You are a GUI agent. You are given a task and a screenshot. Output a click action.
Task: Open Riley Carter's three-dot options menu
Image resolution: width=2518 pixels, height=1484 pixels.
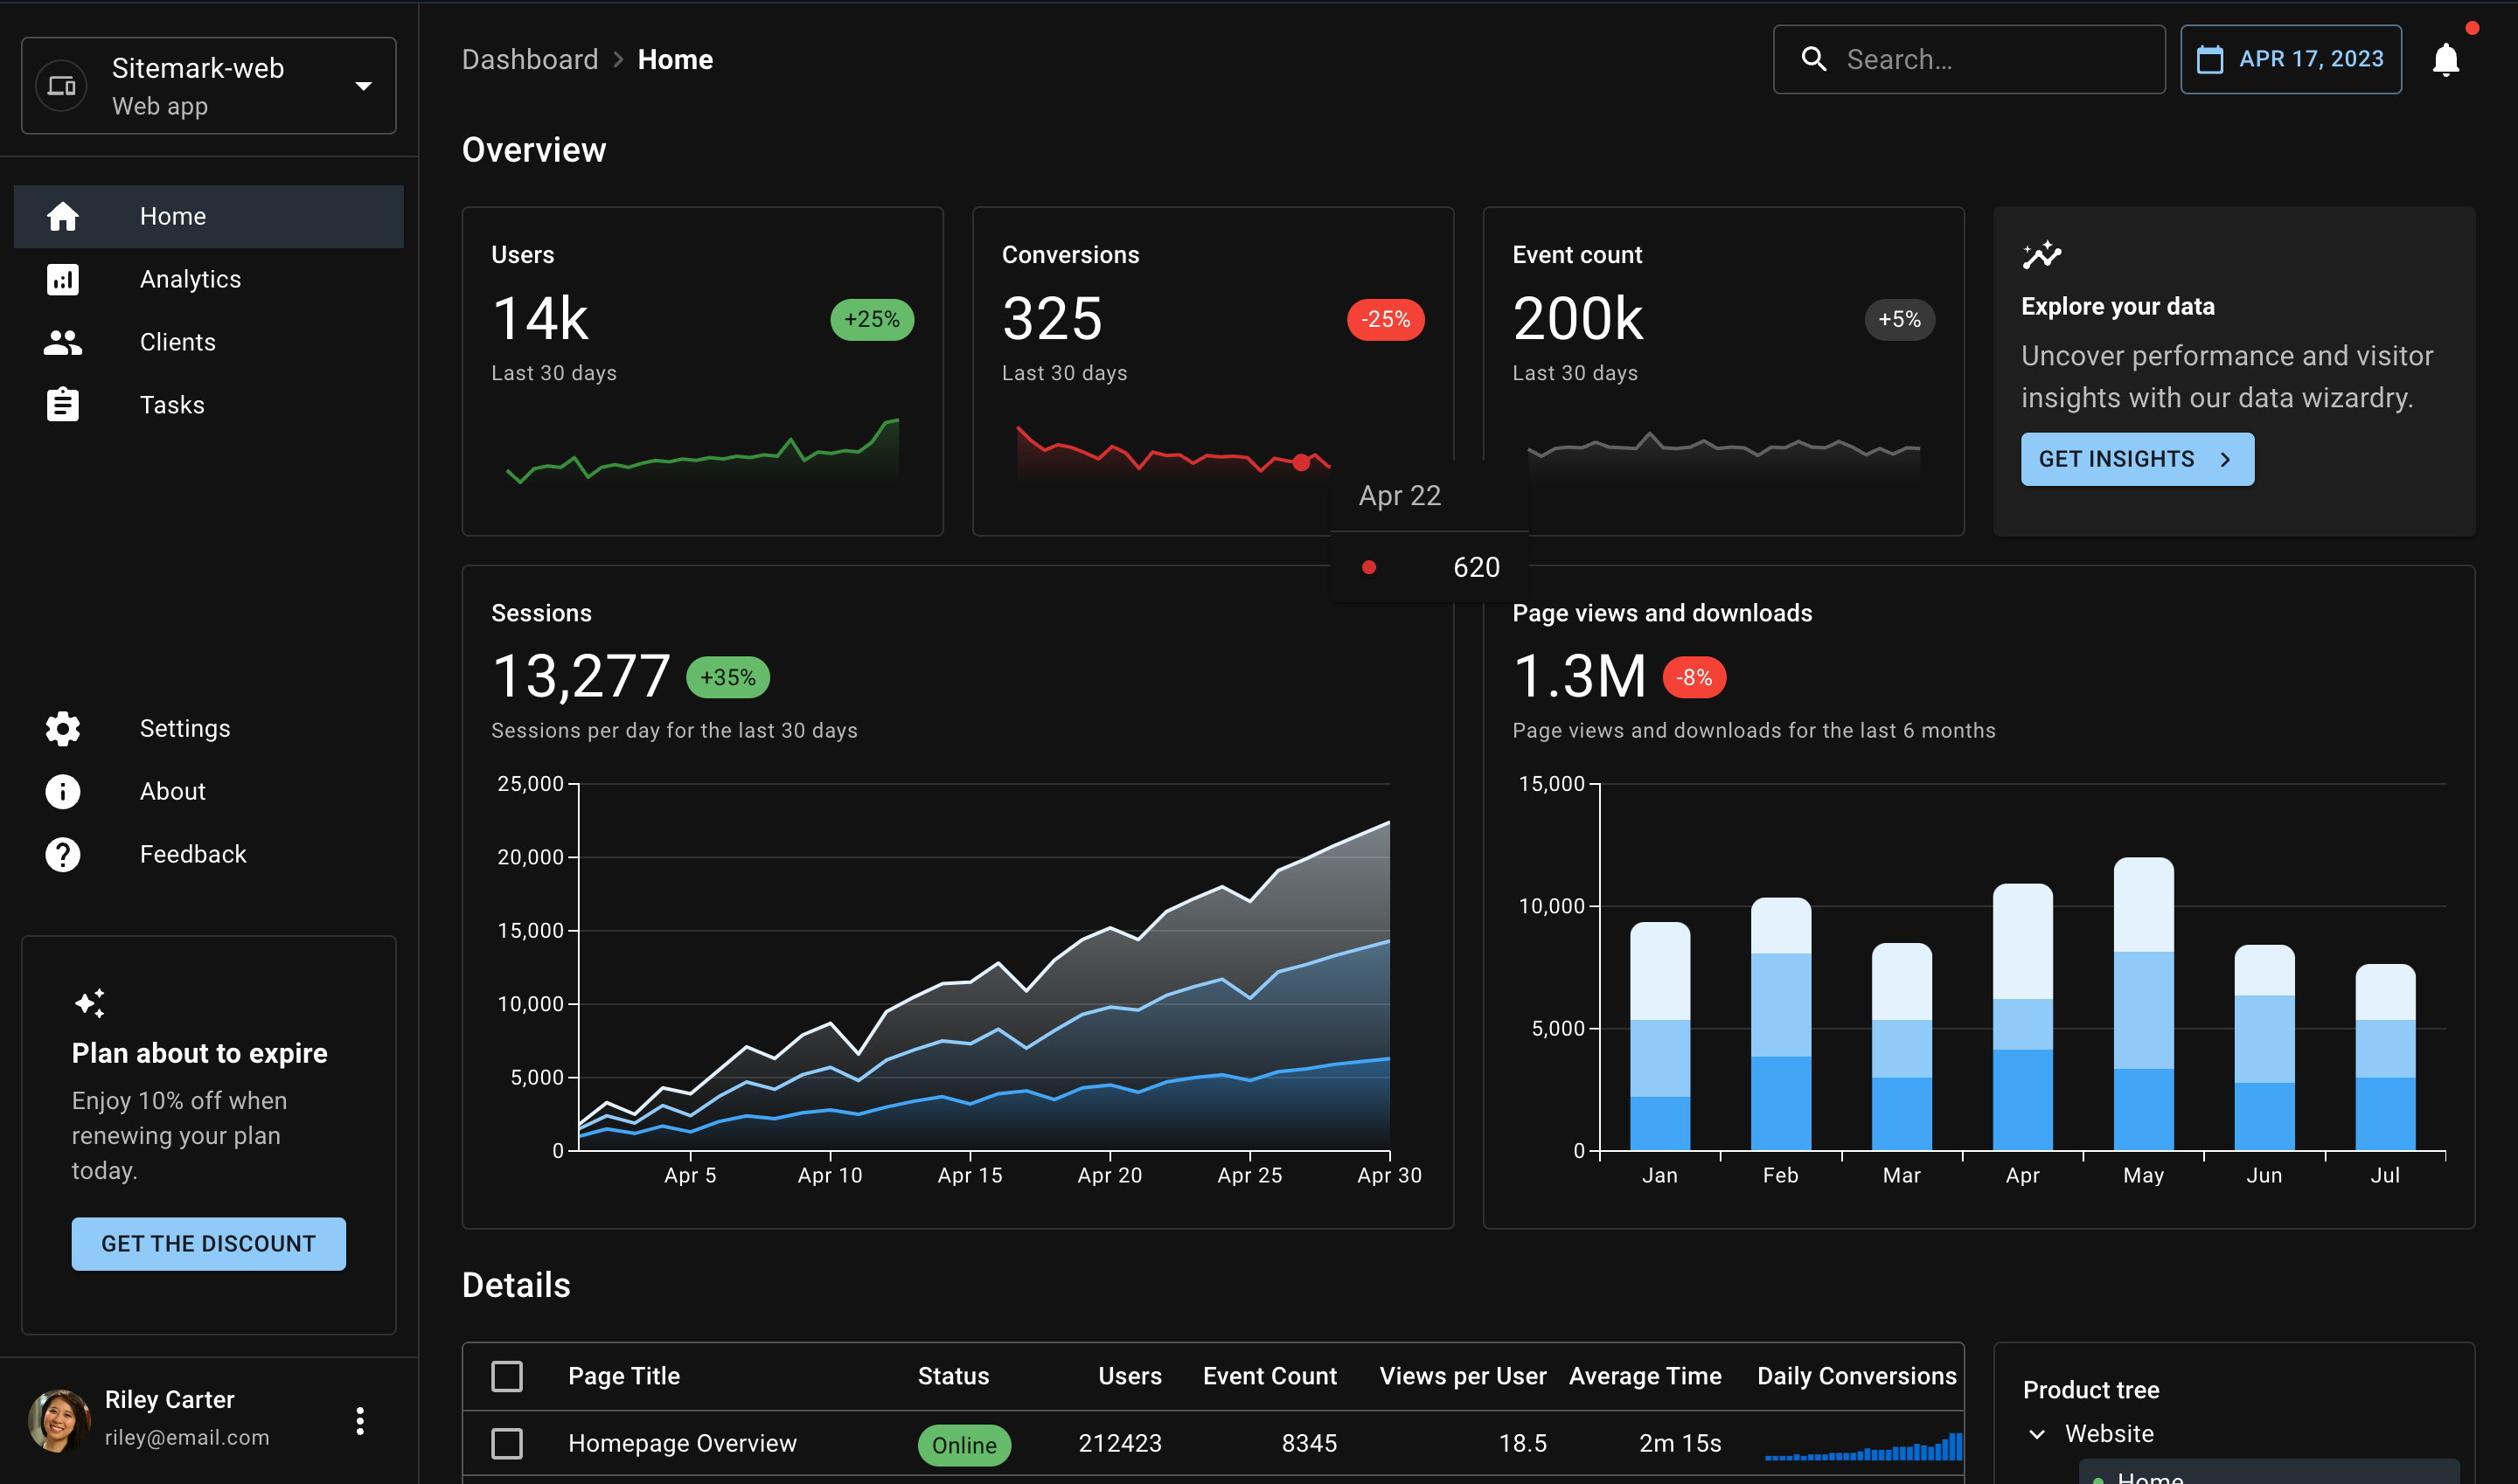point(360,1419)
